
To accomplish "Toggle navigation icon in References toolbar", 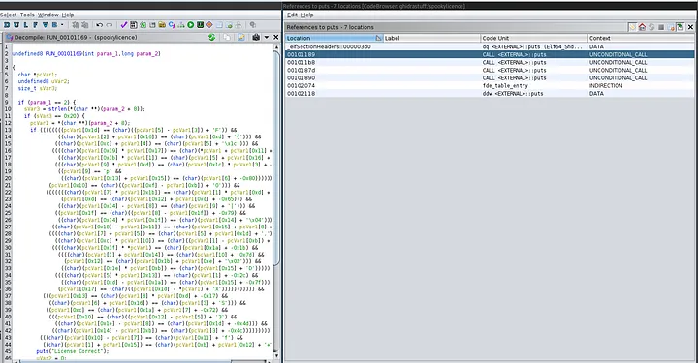I will pyautogui.click(x=681, y=27).
